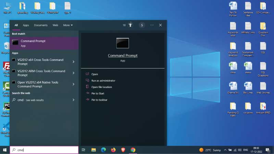This screenshot has width=274, height=154.
Task: Select the Bio Lines Word document
Action: (248, 88)
